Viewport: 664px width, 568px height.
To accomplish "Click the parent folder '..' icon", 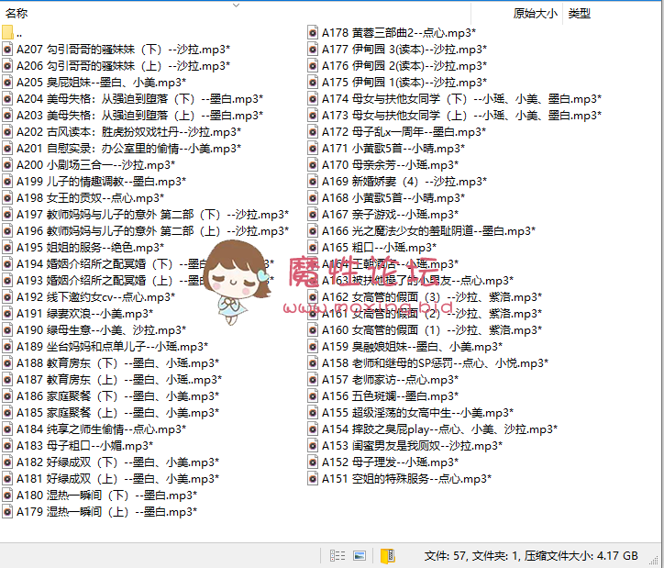I will (x=7, y=33).
